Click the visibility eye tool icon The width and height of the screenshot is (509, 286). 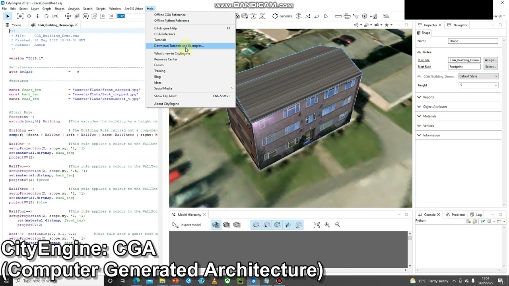364,16
